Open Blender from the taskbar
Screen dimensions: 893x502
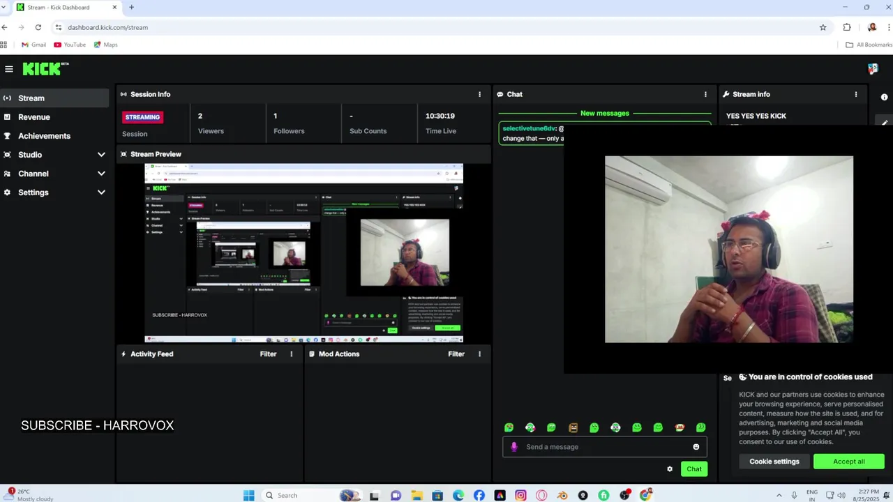pyautogui.click(x=562, y=496)
